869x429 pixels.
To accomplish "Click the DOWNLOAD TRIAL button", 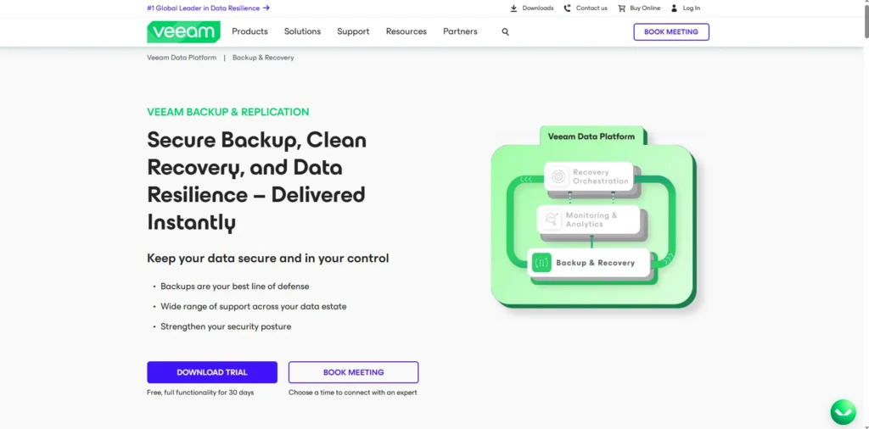I will (x=212, y=372).
